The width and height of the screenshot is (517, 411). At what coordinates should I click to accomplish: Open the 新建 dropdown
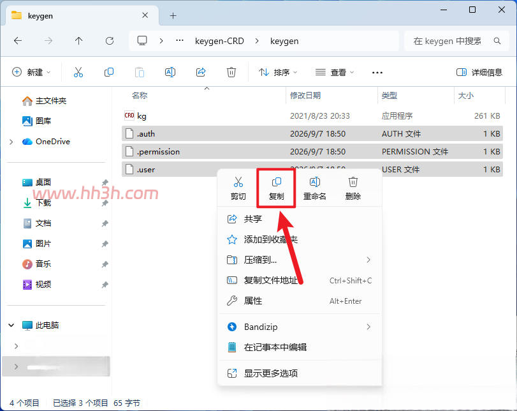(x=31, y=72)
